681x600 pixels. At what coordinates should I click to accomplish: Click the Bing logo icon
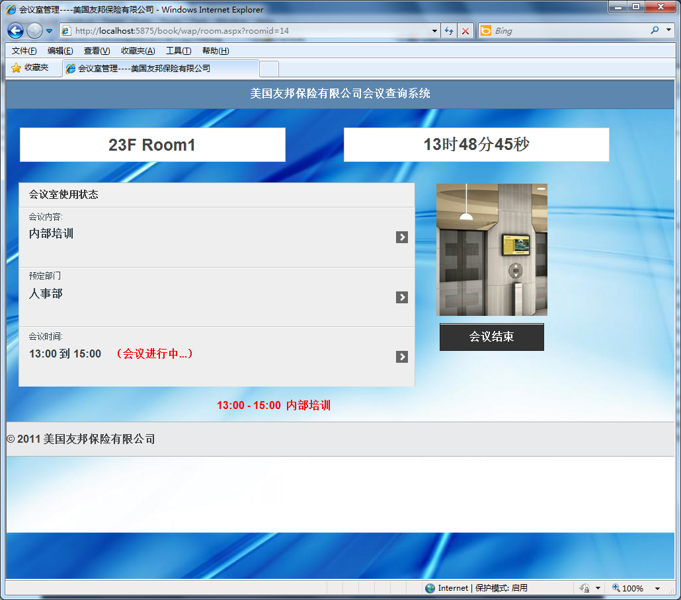(x=486, y=30)
